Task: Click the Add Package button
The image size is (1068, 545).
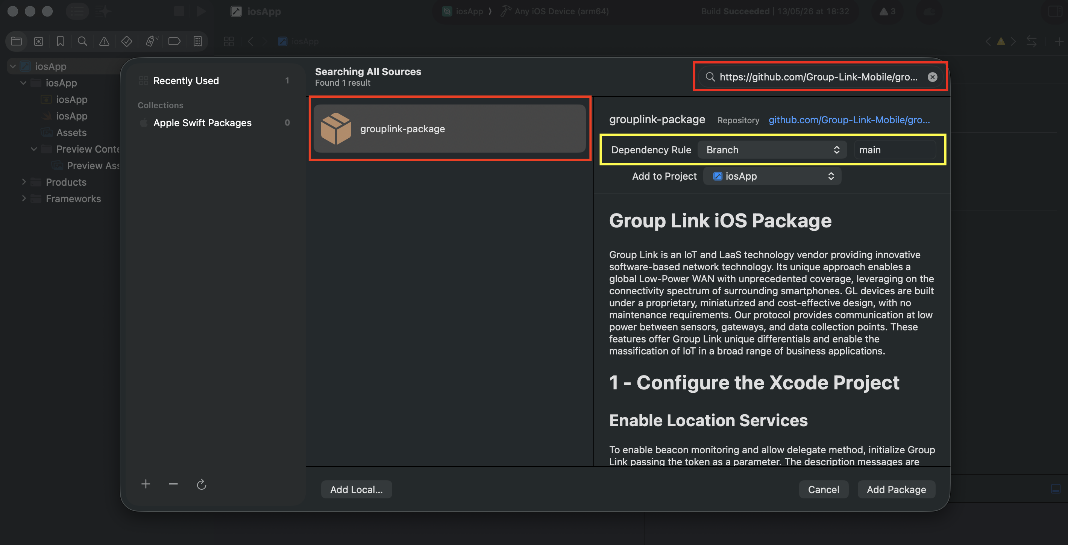Action: [x=896, y=489]
